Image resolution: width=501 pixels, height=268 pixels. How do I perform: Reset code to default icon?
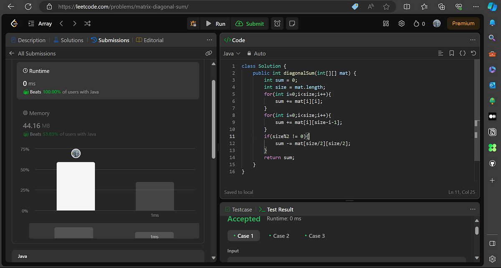(473, 53)
